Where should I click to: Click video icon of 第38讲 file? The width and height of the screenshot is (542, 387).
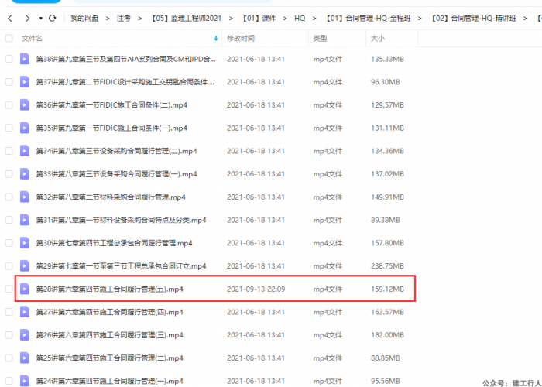25,59
